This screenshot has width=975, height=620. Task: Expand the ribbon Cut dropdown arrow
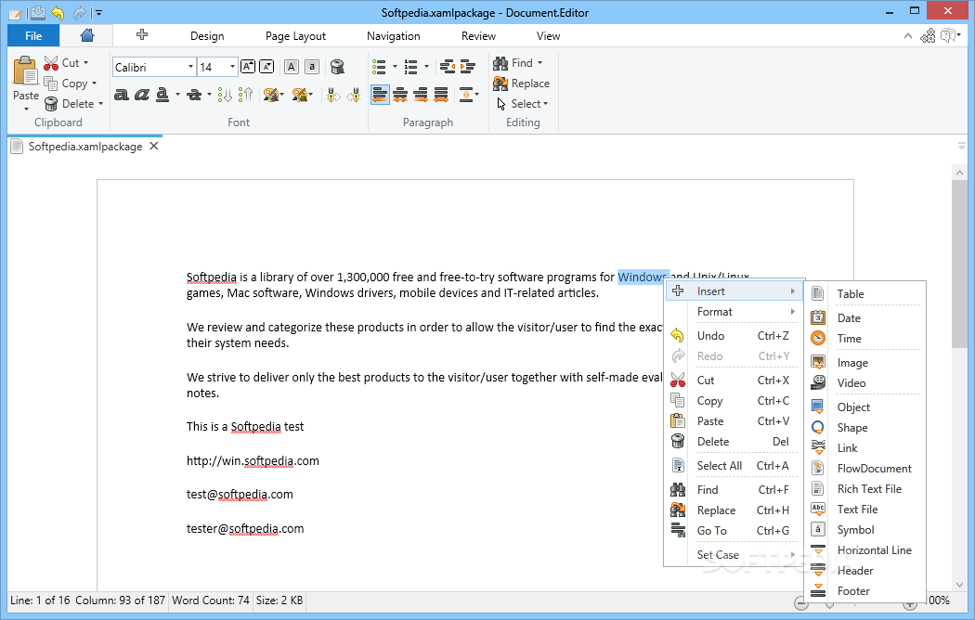85,63
